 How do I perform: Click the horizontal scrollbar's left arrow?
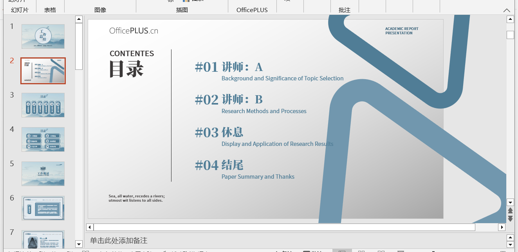(x=90, y=227)
